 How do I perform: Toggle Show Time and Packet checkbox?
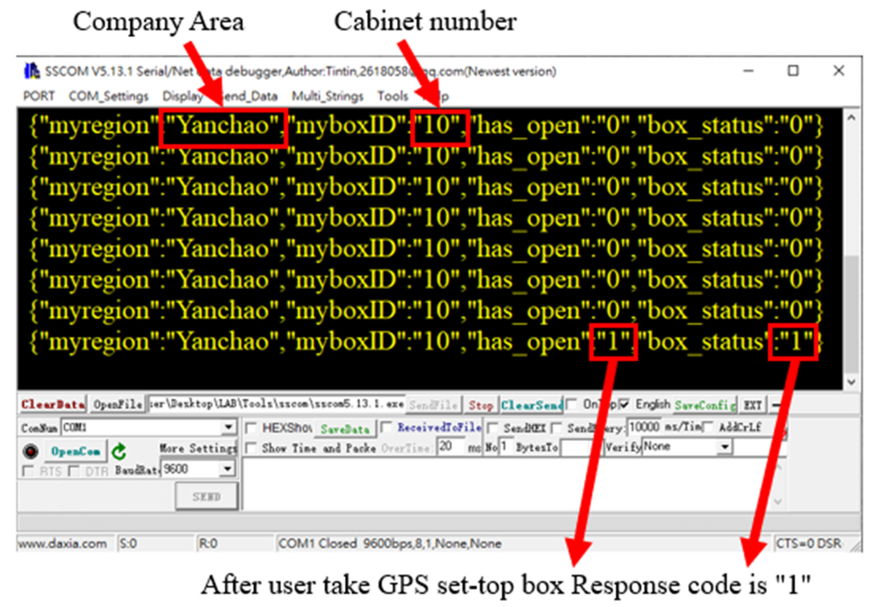251,448
